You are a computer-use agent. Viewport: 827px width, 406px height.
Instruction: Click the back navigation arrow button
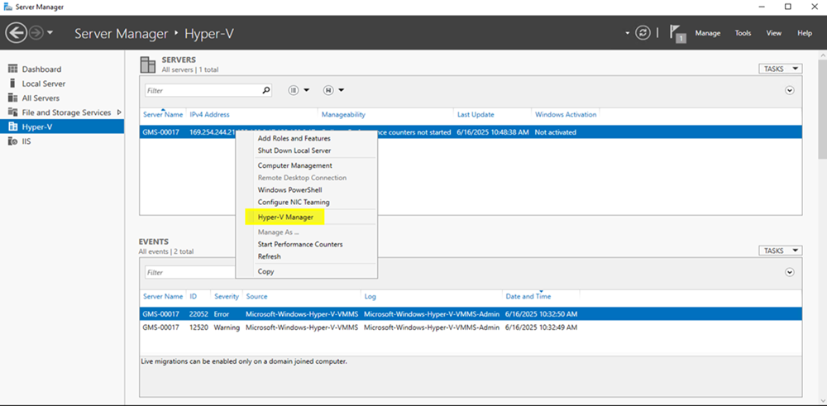[16, 33]
